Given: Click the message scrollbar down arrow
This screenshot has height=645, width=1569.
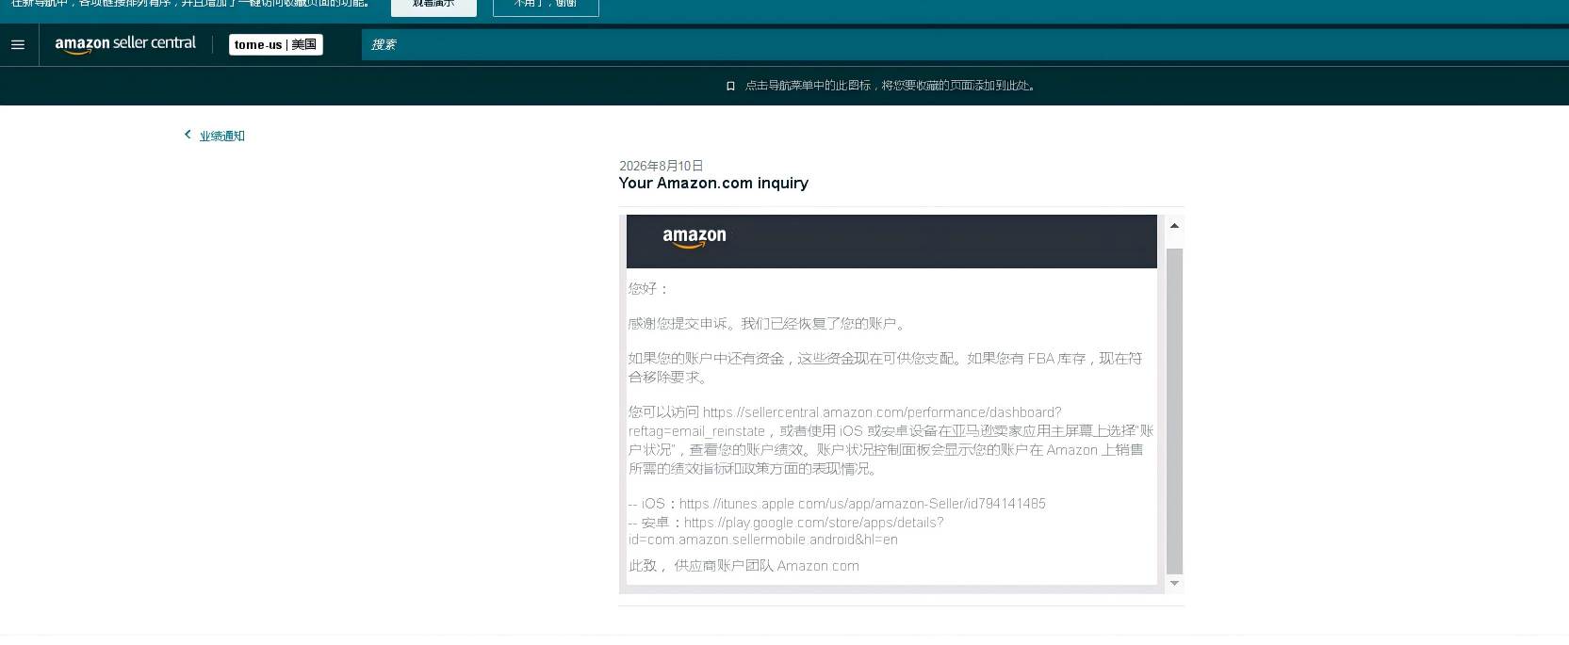Looking at the screenshot, I should click(x=1174, y=584).
